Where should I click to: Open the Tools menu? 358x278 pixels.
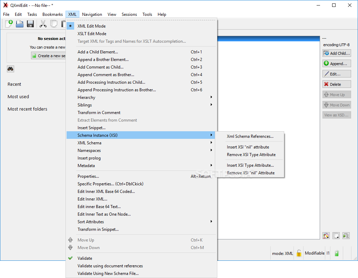point(147,14)
